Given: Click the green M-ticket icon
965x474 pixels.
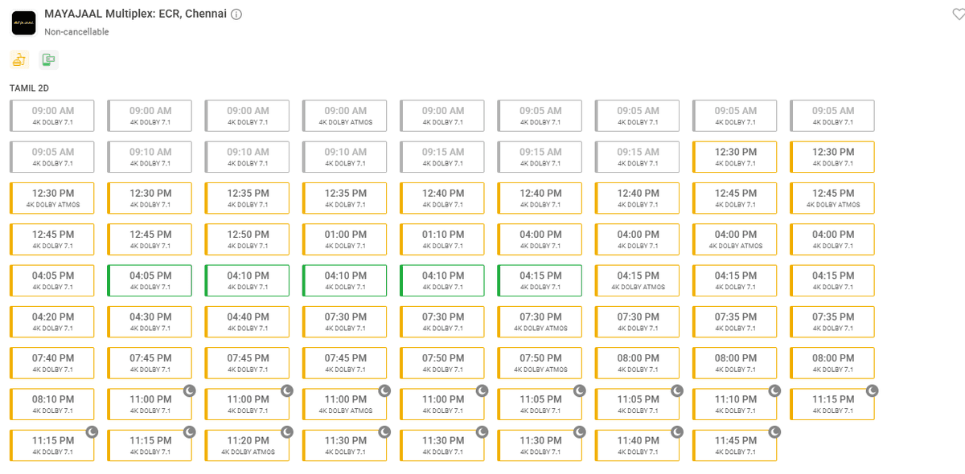Looking at the screenshot, I should pyautogui.click(x=48, y=59).
